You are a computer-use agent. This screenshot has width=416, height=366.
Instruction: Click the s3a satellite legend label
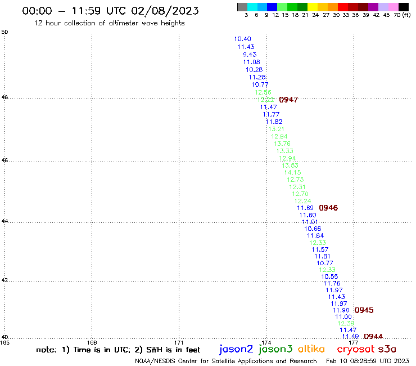387,349
